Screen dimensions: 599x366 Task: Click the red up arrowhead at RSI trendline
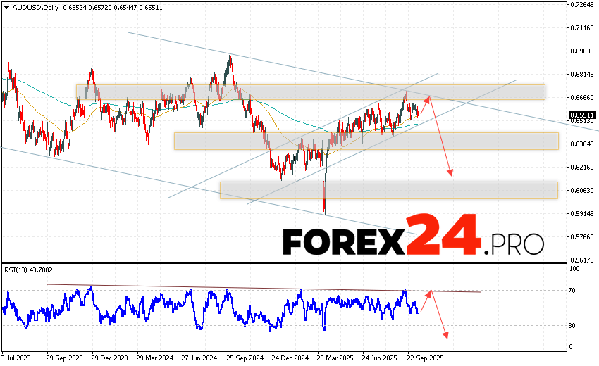pos(431,291)
